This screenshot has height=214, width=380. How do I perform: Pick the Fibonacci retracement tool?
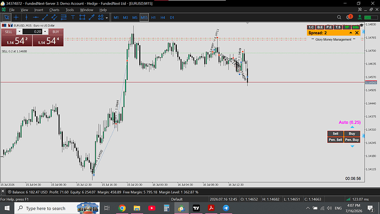pos(63,18)
